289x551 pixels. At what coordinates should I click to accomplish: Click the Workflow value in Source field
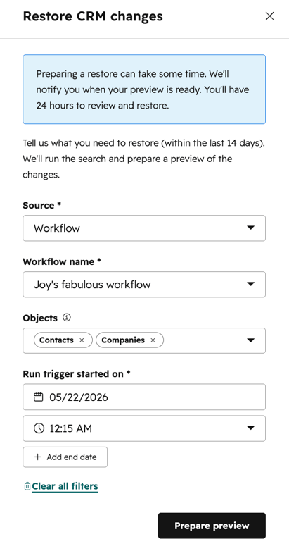click(57, 228)
